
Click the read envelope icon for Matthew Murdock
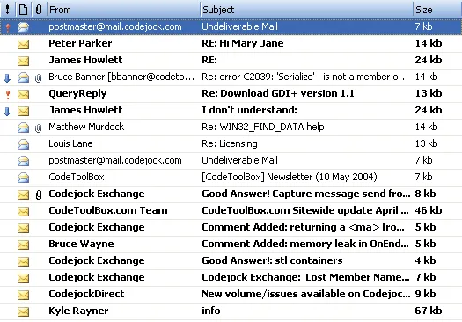coord(23,128)
